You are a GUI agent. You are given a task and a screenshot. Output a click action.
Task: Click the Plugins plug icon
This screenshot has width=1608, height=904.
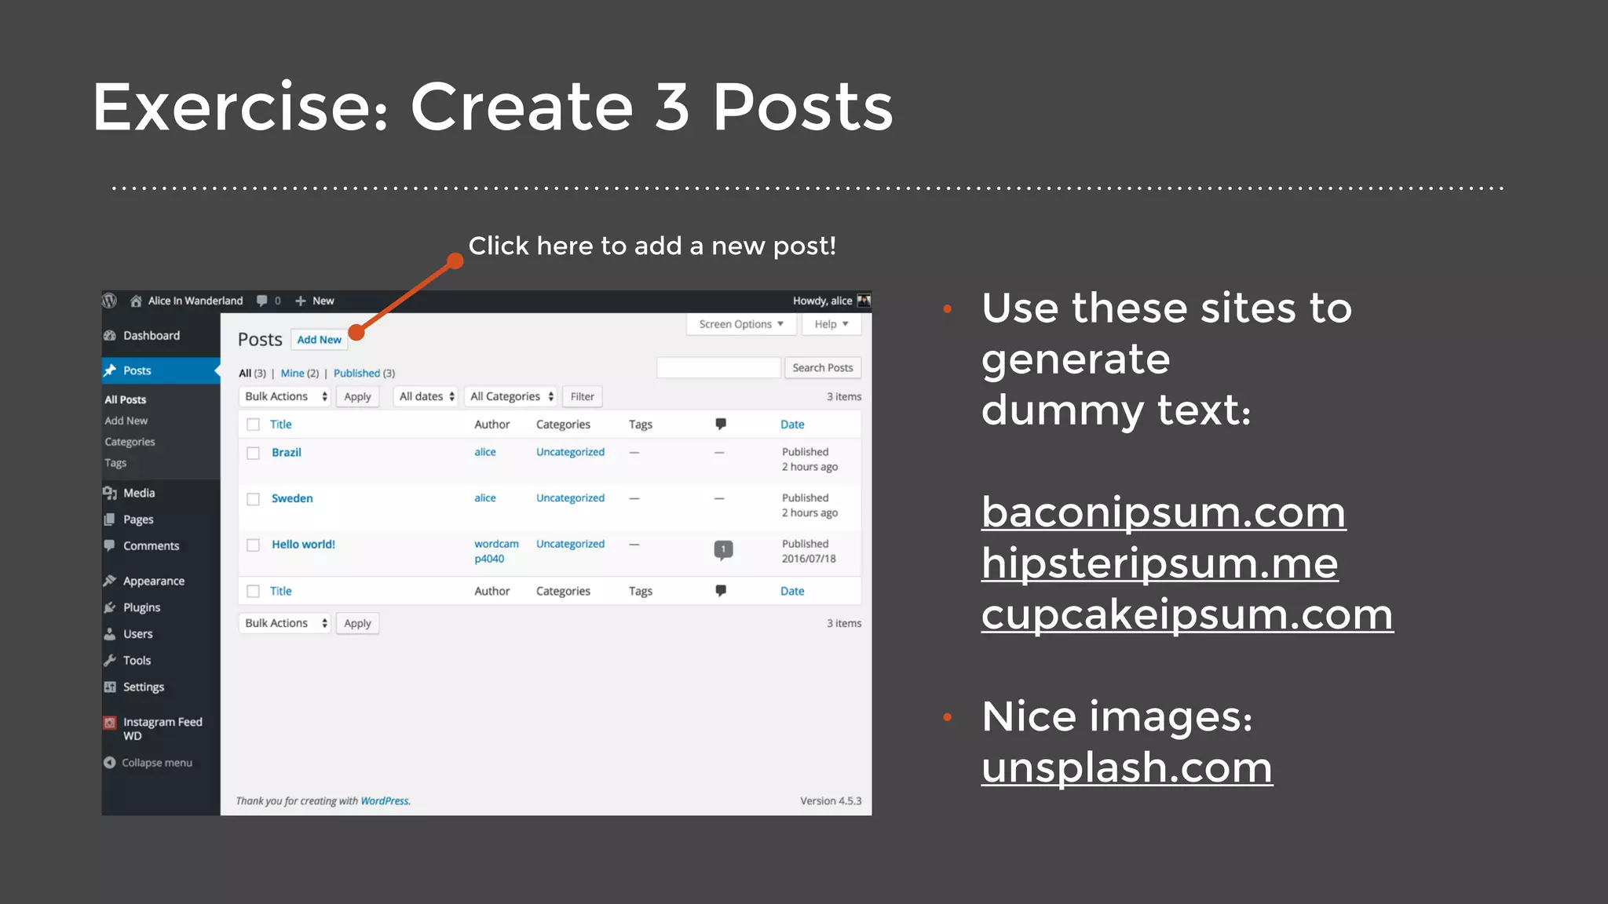[110, 607]
